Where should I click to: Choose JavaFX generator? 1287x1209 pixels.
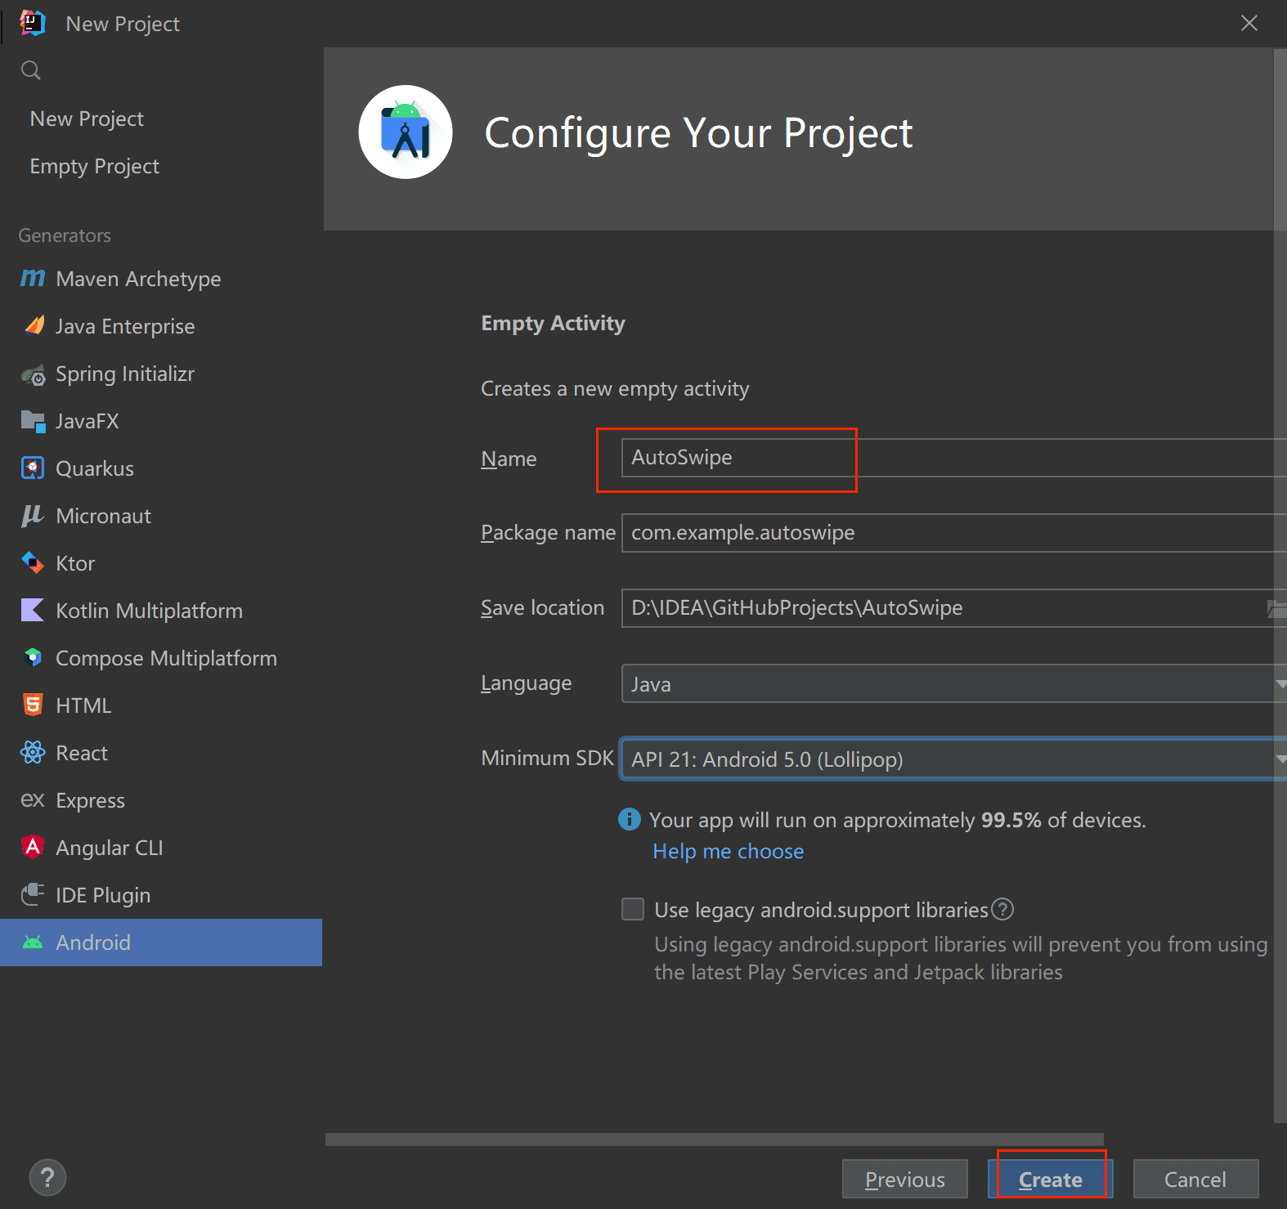tap(161, 421)
